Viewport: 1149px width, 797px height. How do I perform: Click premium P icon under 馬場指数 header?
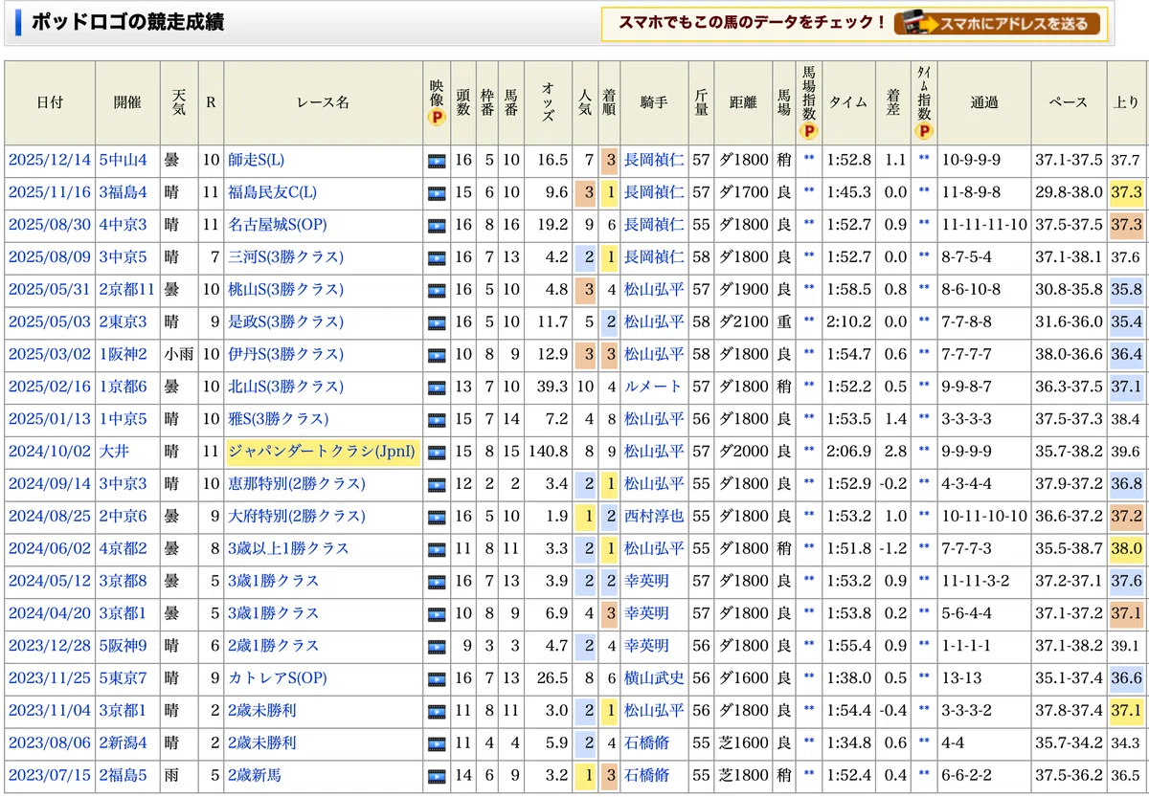[809, 132]
